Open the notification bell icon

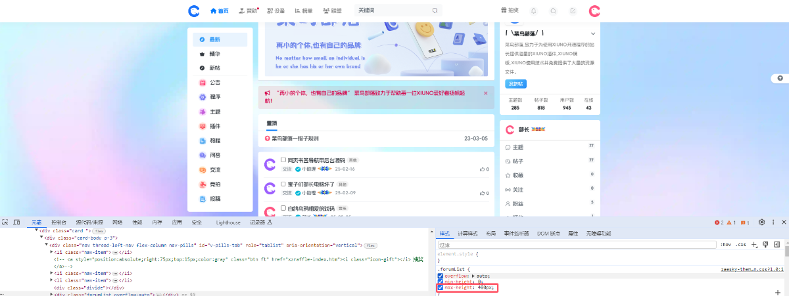click(533, 11)
